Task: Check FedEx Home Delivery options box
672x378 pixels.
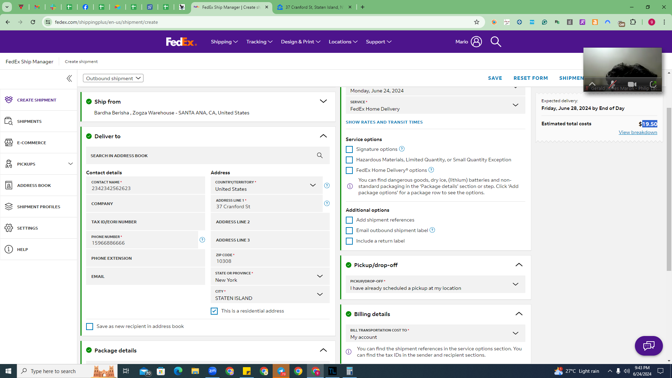Action: point(349,170)
